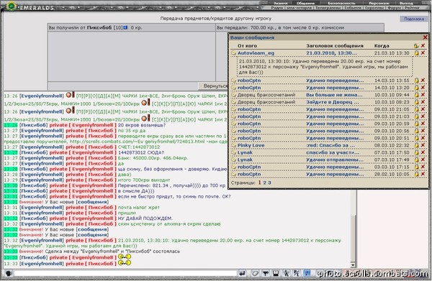The height and width of the screenshot is (281, 432).
Task: Click the Заголовок сообщения column header
Action: tap(335, 46)
